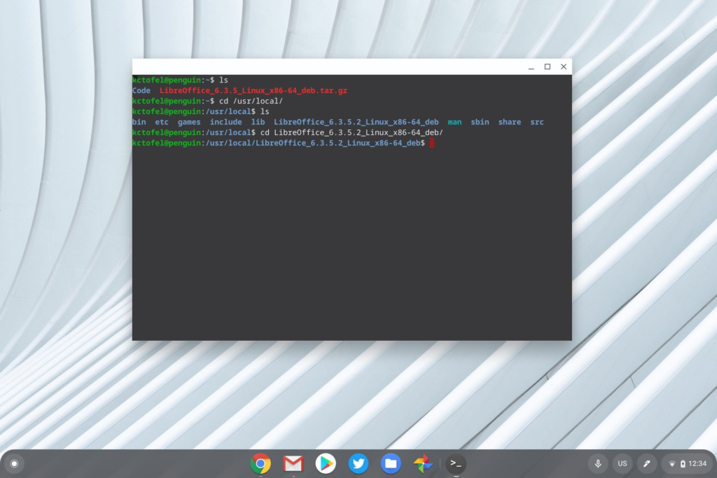Open the Files app
Image resolution: width=717 pixels, height=478 pixels.
(x=391, y=463)
